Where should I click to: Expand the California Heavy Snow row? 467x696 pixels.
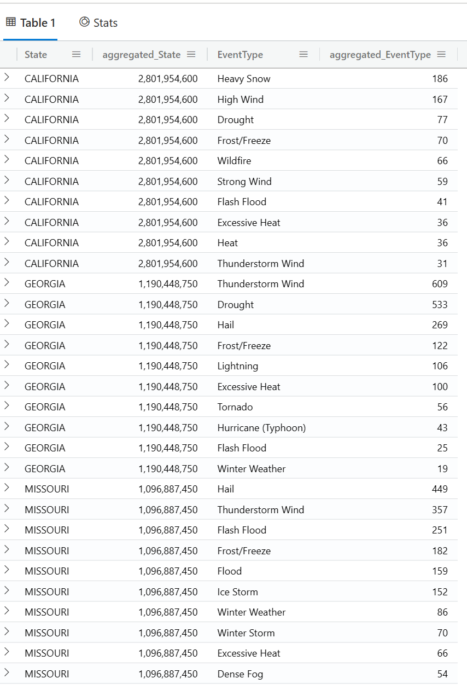coord(7,78)
